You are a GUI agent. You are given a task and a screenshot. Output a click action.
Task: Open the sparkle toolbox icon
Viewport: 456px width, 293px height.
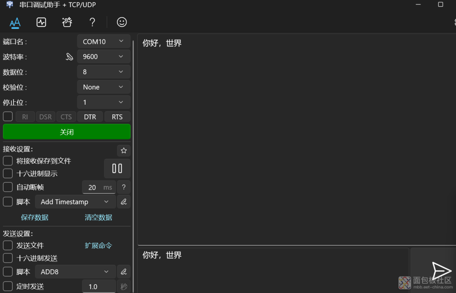coord(67,22)
